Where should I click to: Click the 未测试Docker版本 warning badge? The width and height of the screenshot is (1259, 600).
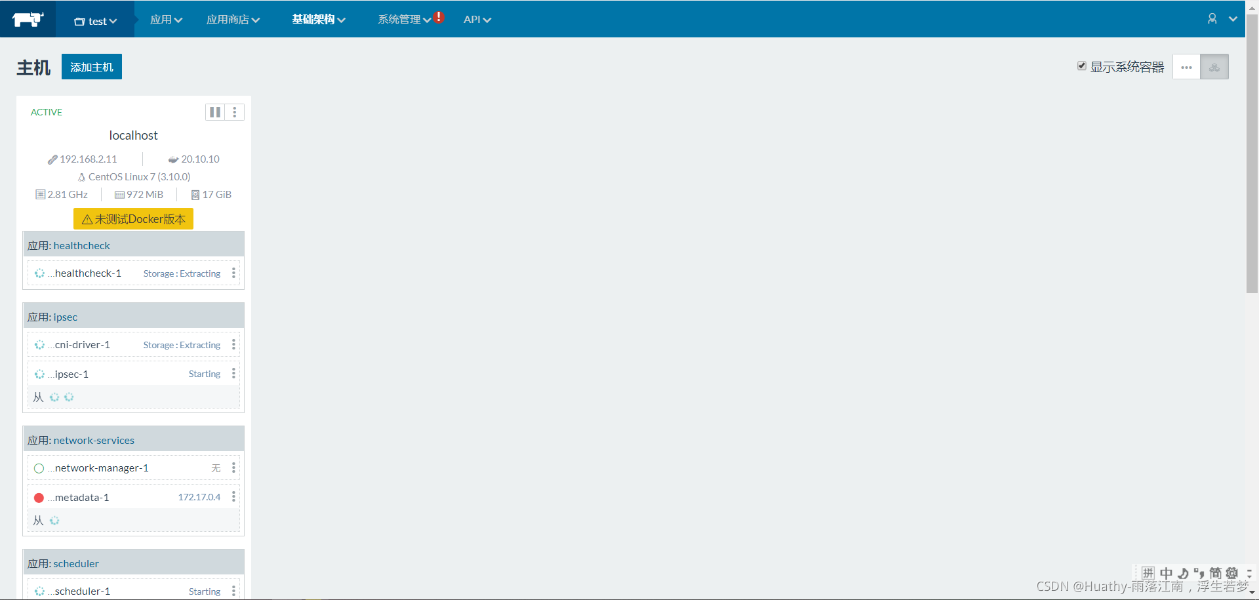click(133, 219)
